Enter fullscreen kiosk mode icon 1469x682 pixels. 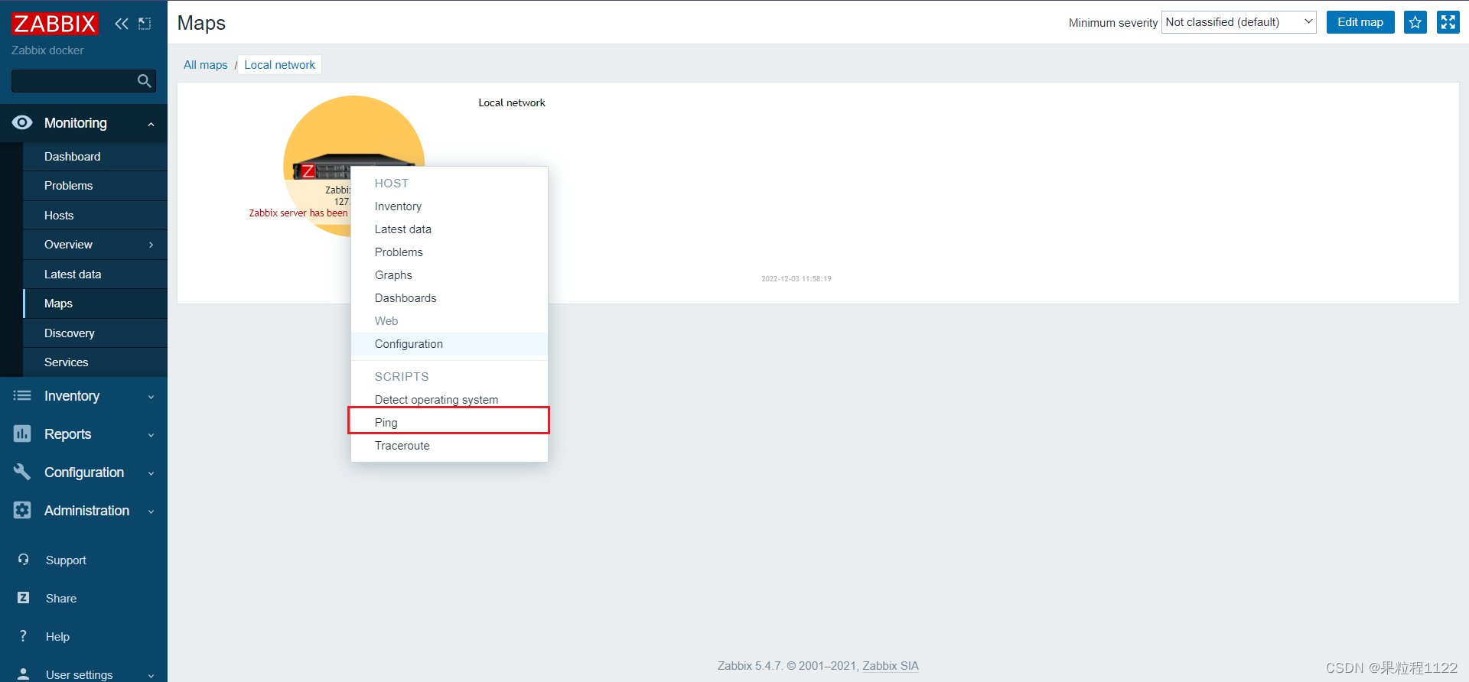point(1448,22)
